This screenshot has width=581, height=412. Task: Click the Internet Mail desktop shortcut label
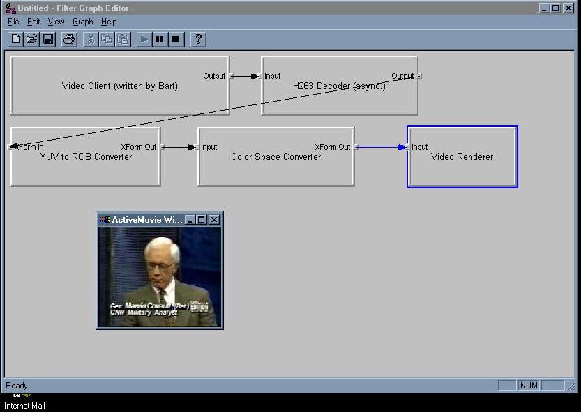pyautogui.click(x=24, y=406)
